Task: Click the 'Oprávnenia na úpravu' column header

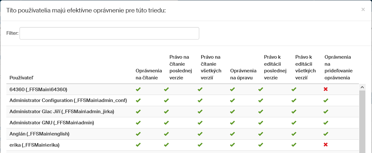Action: (243, 74)
